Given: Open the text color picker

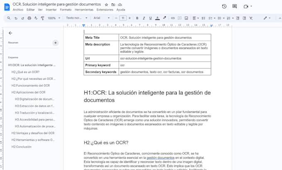Looking at the screenshot, I should 157,18.
